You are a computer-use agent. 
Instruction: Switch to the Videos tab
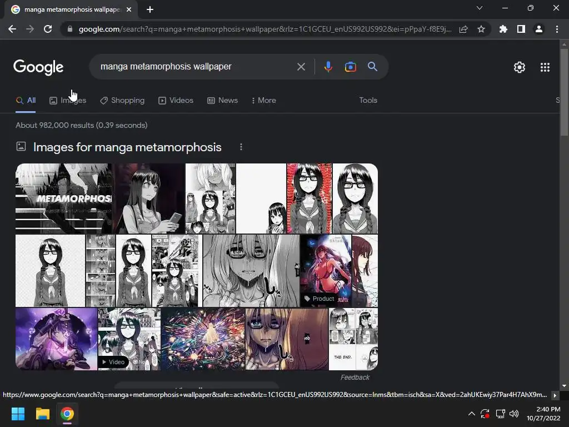(x=176, y=100)
